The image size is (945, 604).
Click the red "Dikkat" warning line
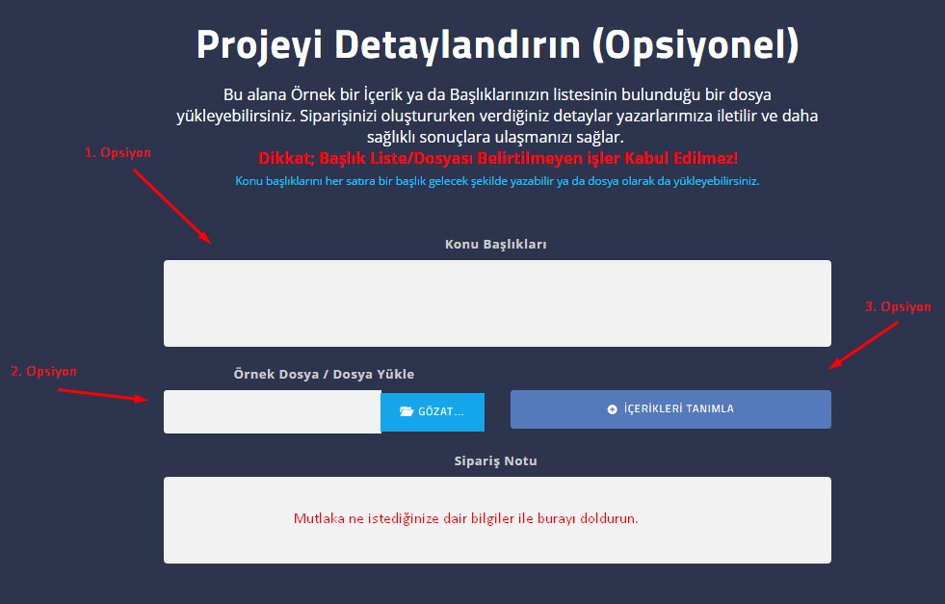(498, 158)
